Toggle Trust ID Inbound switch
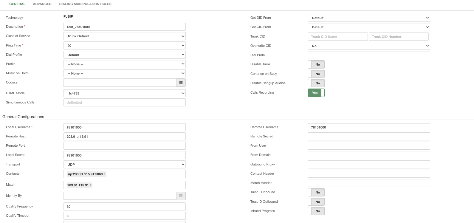 [x=316, y=192]
